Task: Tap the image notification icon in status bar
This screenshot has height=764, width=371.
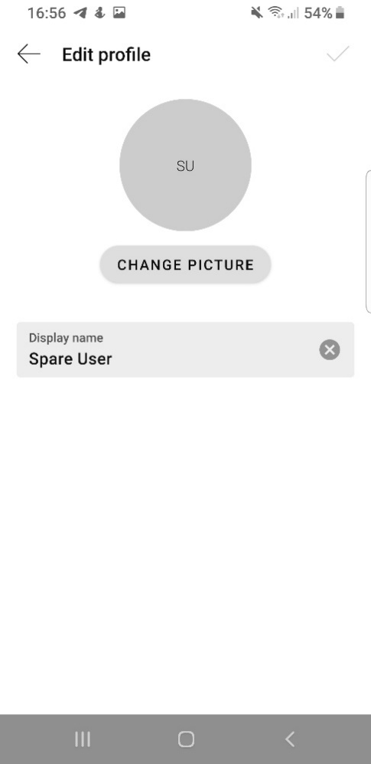Action: (x=119, y=13)
